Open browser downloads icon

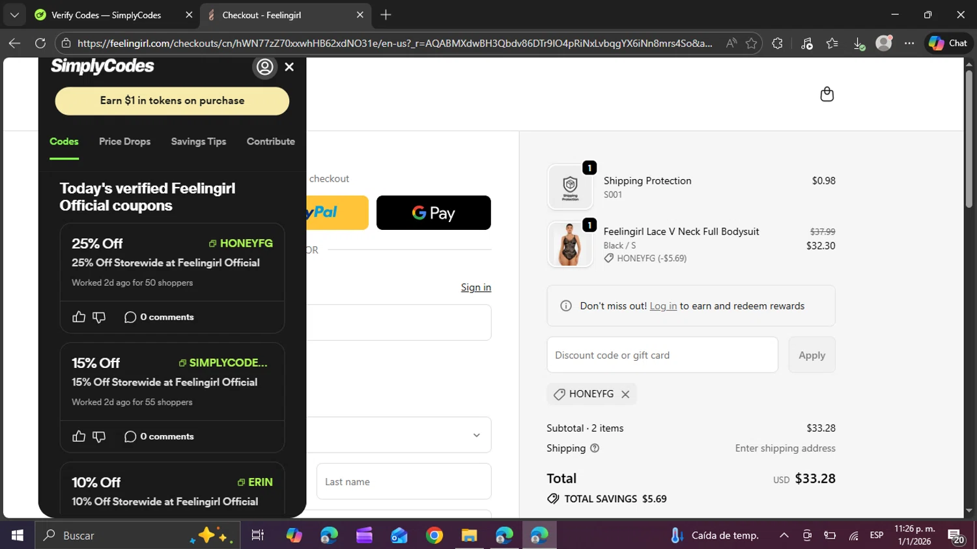pos(858,43)
